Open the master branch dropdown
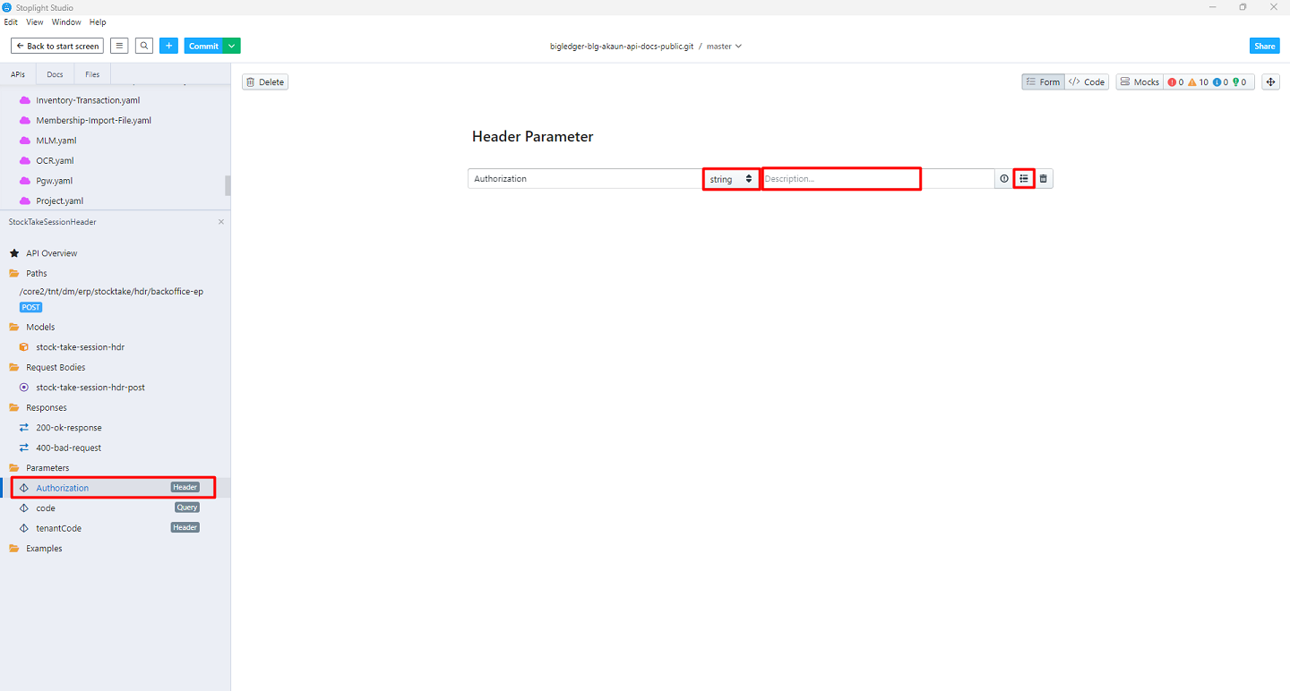This screenshot has height=691, width=1290. tap(724, 47)
